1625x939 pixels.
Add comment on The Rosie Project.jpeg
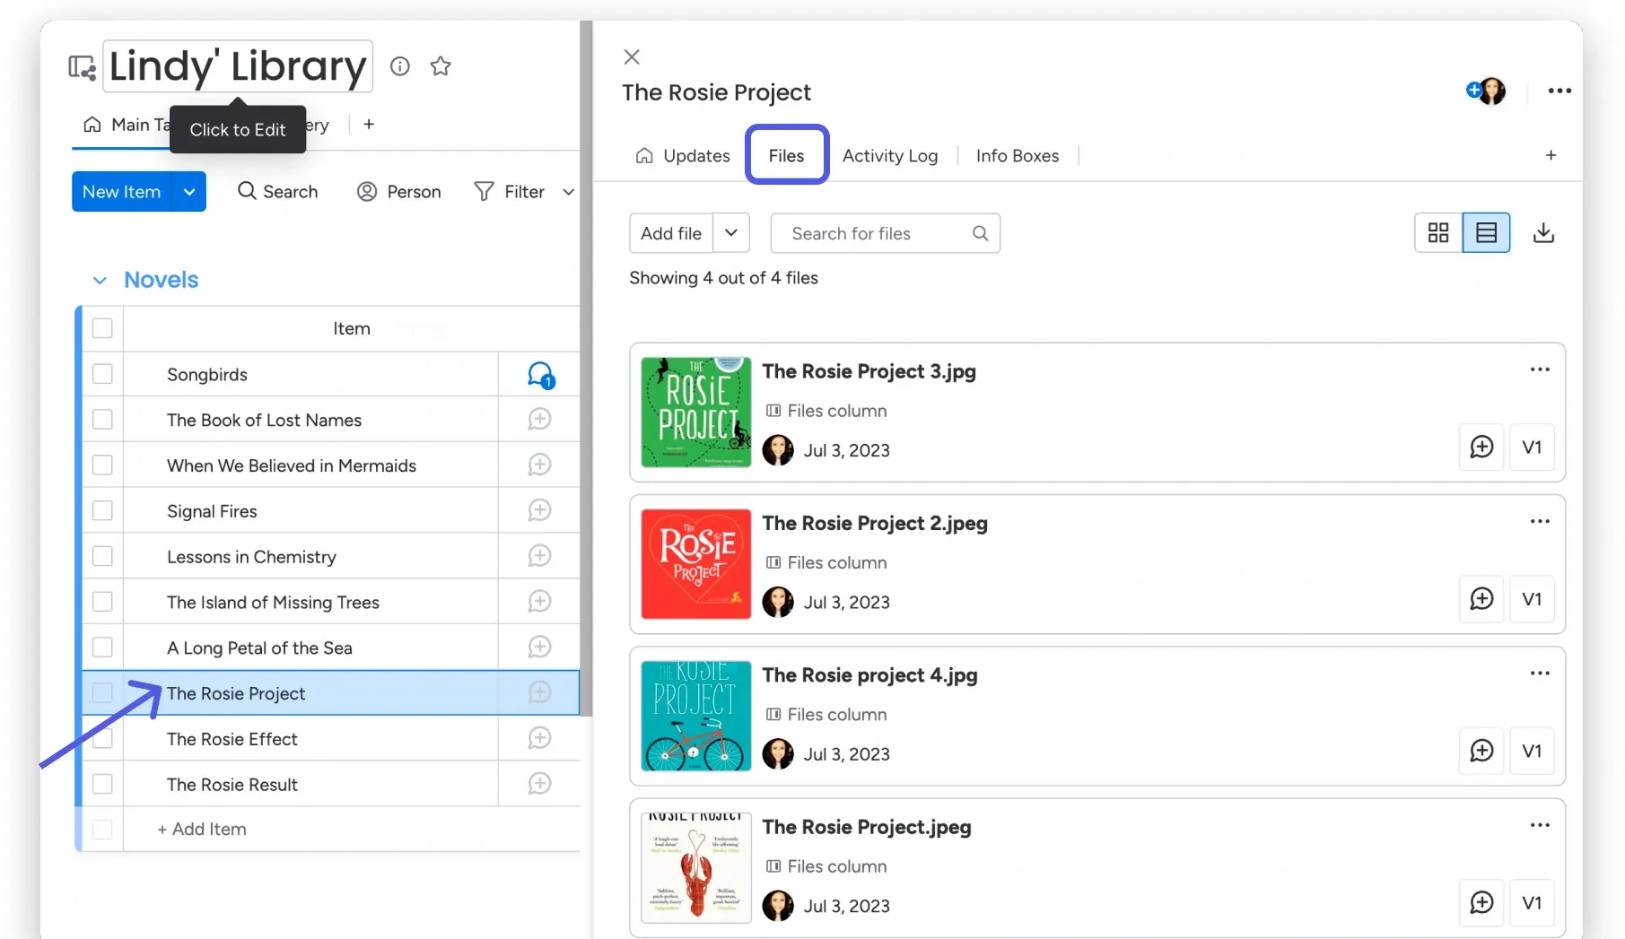coord(1481,902)
